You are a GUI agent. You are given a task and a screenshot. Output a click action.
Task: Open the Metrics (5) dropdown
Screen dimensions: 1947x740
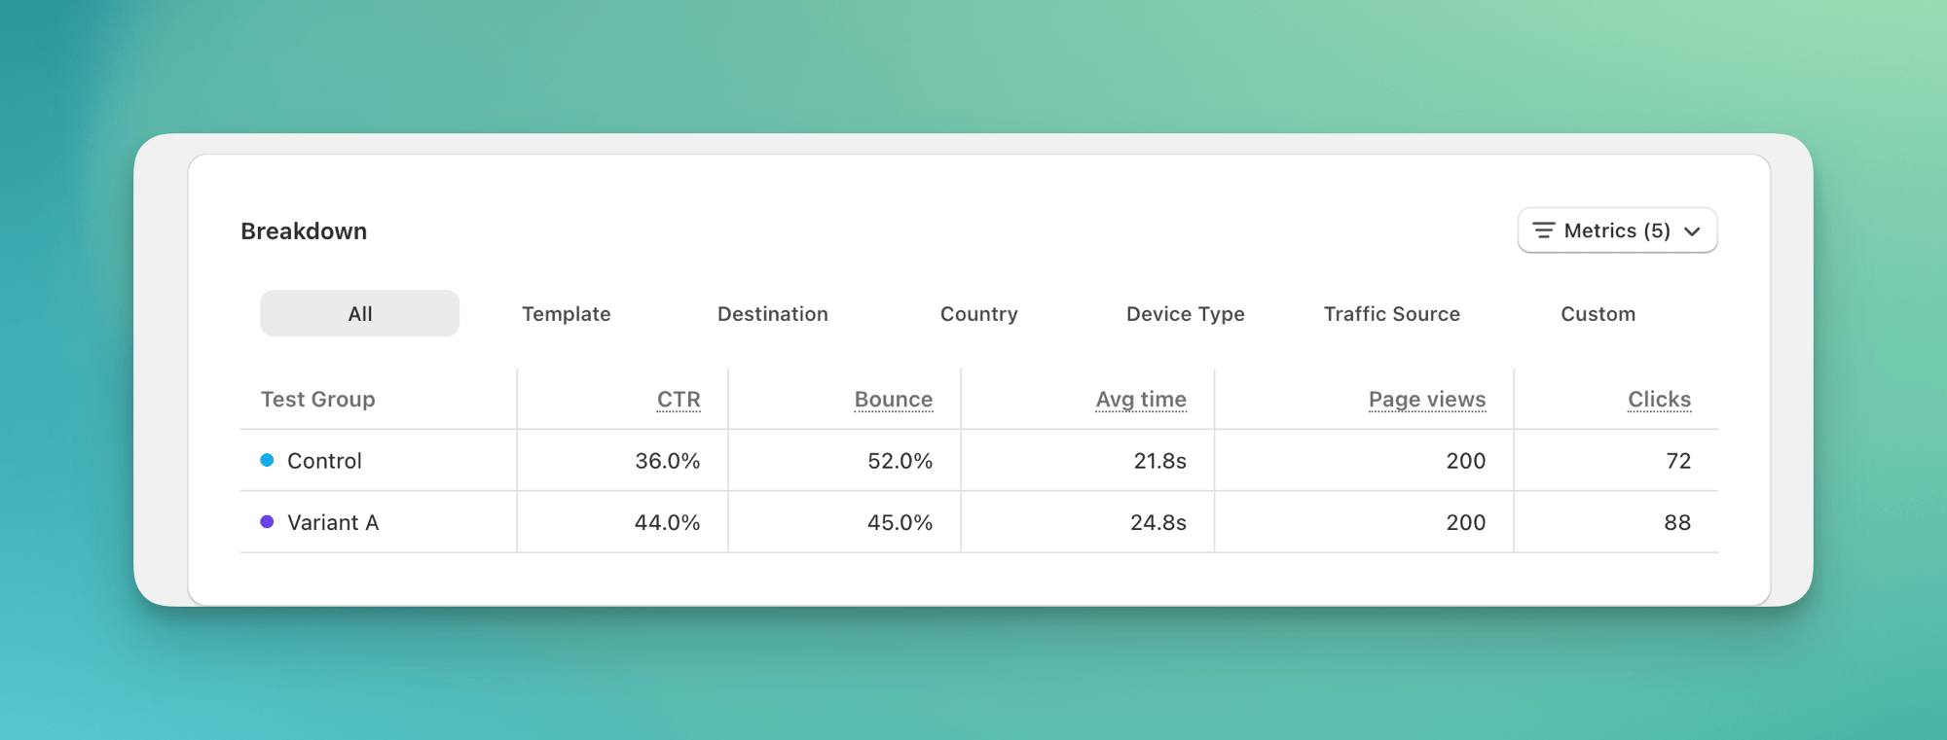tap(1617, 230)
